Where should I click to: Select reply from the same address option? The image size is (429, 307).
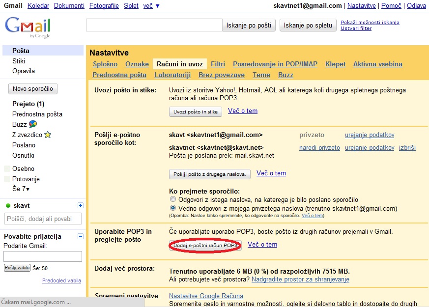172,199
